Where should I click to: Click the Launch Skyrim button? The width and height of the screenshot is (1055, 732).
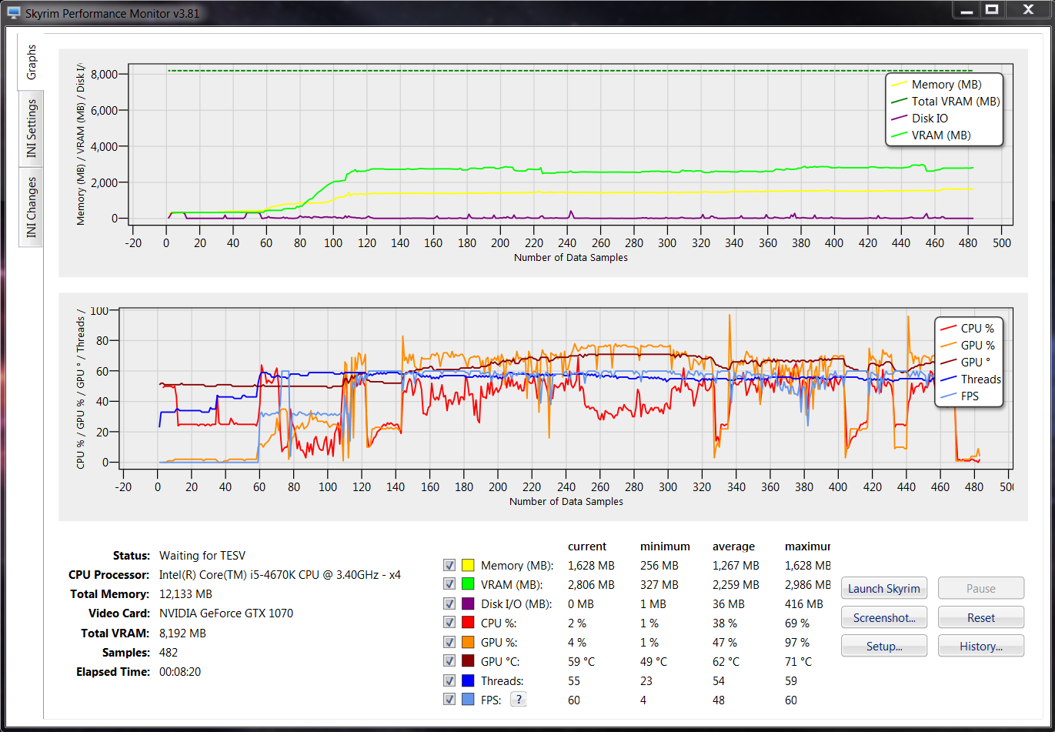click(x=884, y=588)
